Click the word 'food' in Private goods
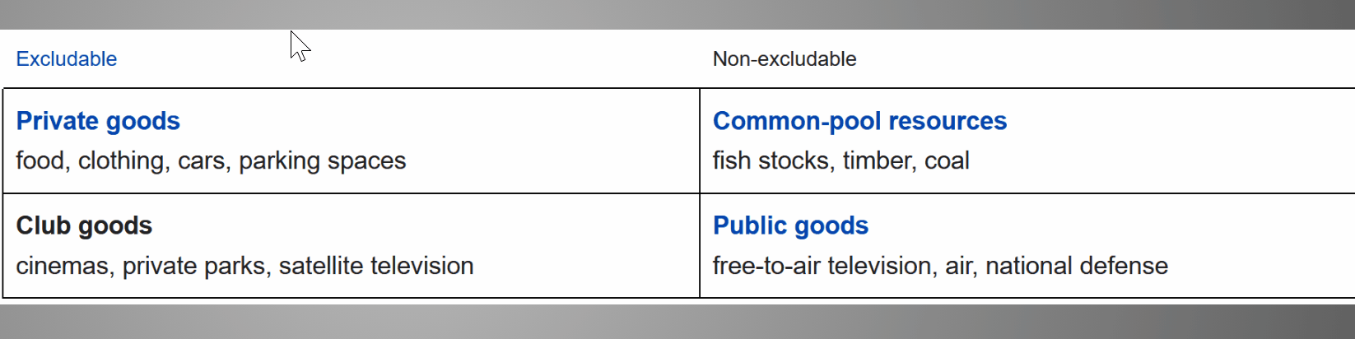Image resolution: width=1355 pixels, height=339 pixels. tap(40, 160)
